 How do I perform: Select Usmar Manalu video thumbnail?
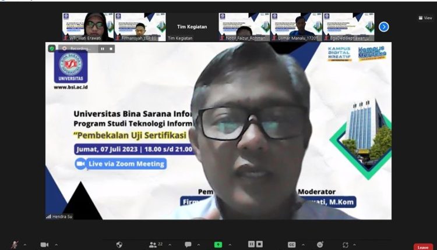296,27
